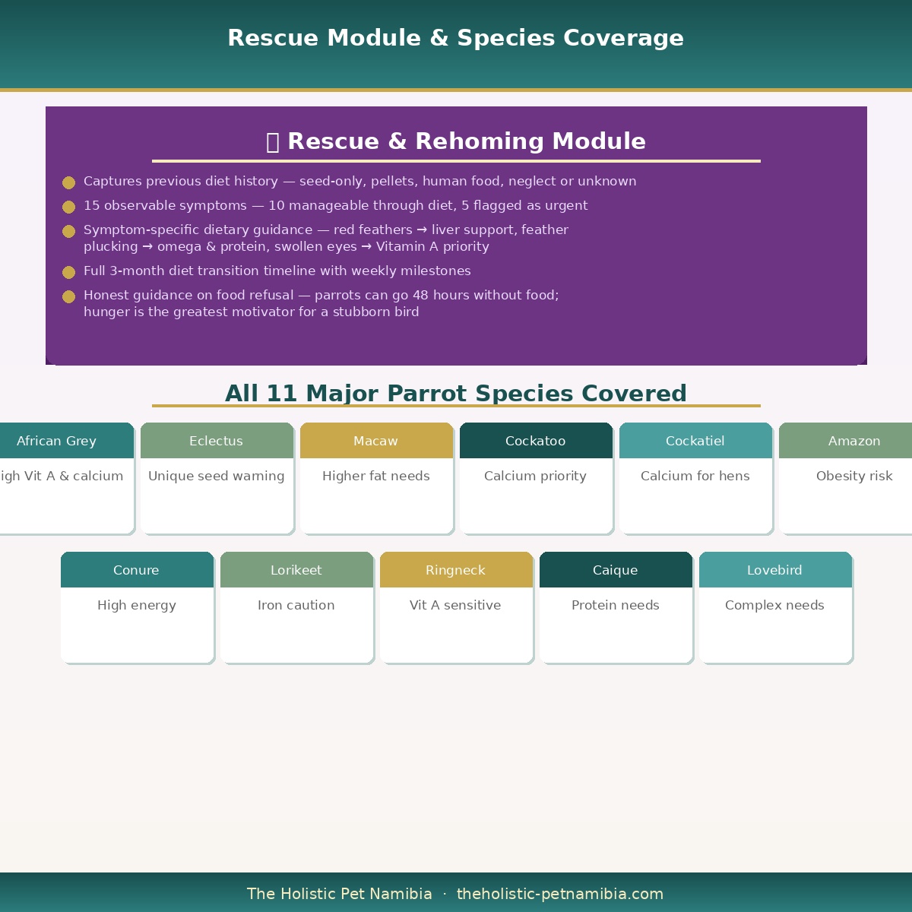Choose the Cockatiel card header

[x=695, y=441]
